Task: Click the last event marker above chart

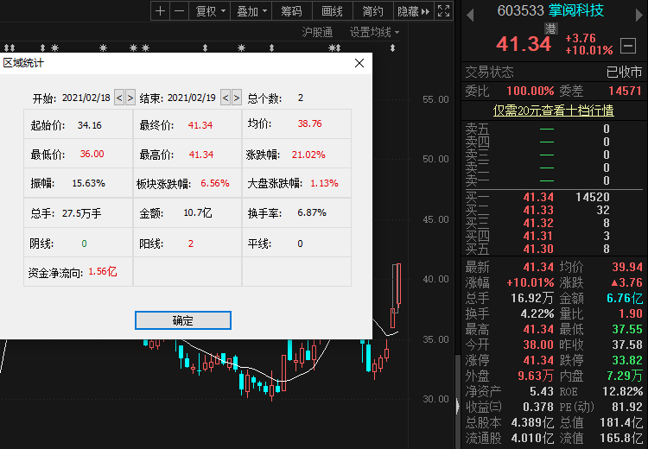Action: point(392,48)
